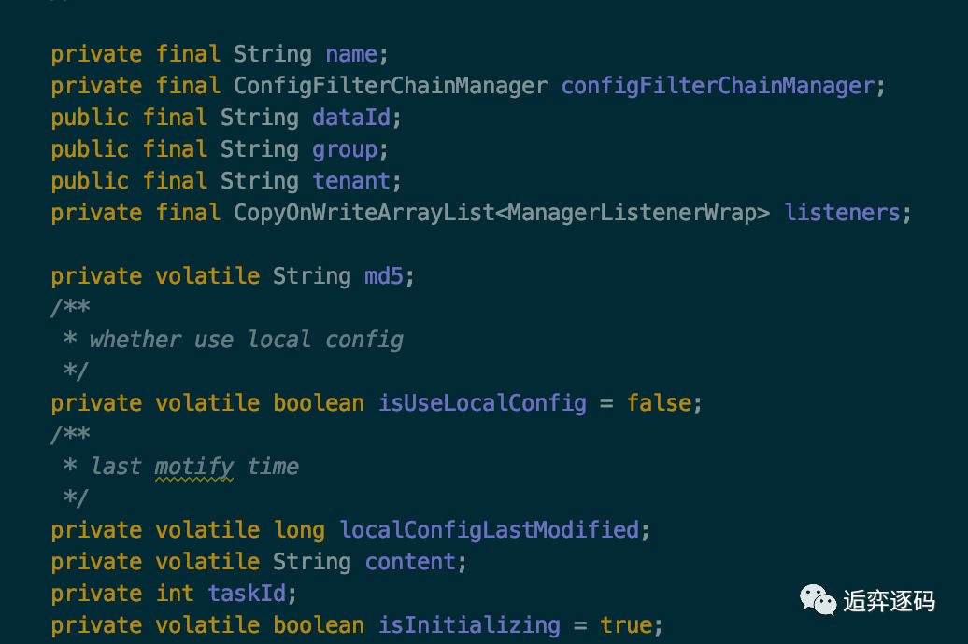Viewport: 968px width, 644px height.
Task: Select the dataId field identifier
Action: pyautogui.click(x=351, y=118)
